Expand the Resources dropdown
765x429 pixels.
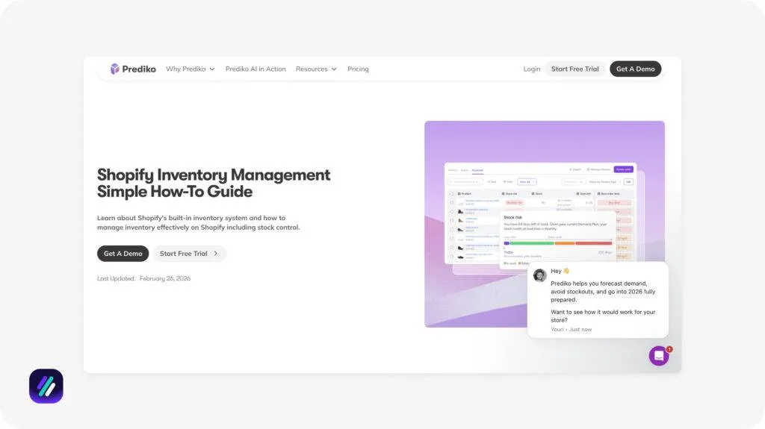316,69
